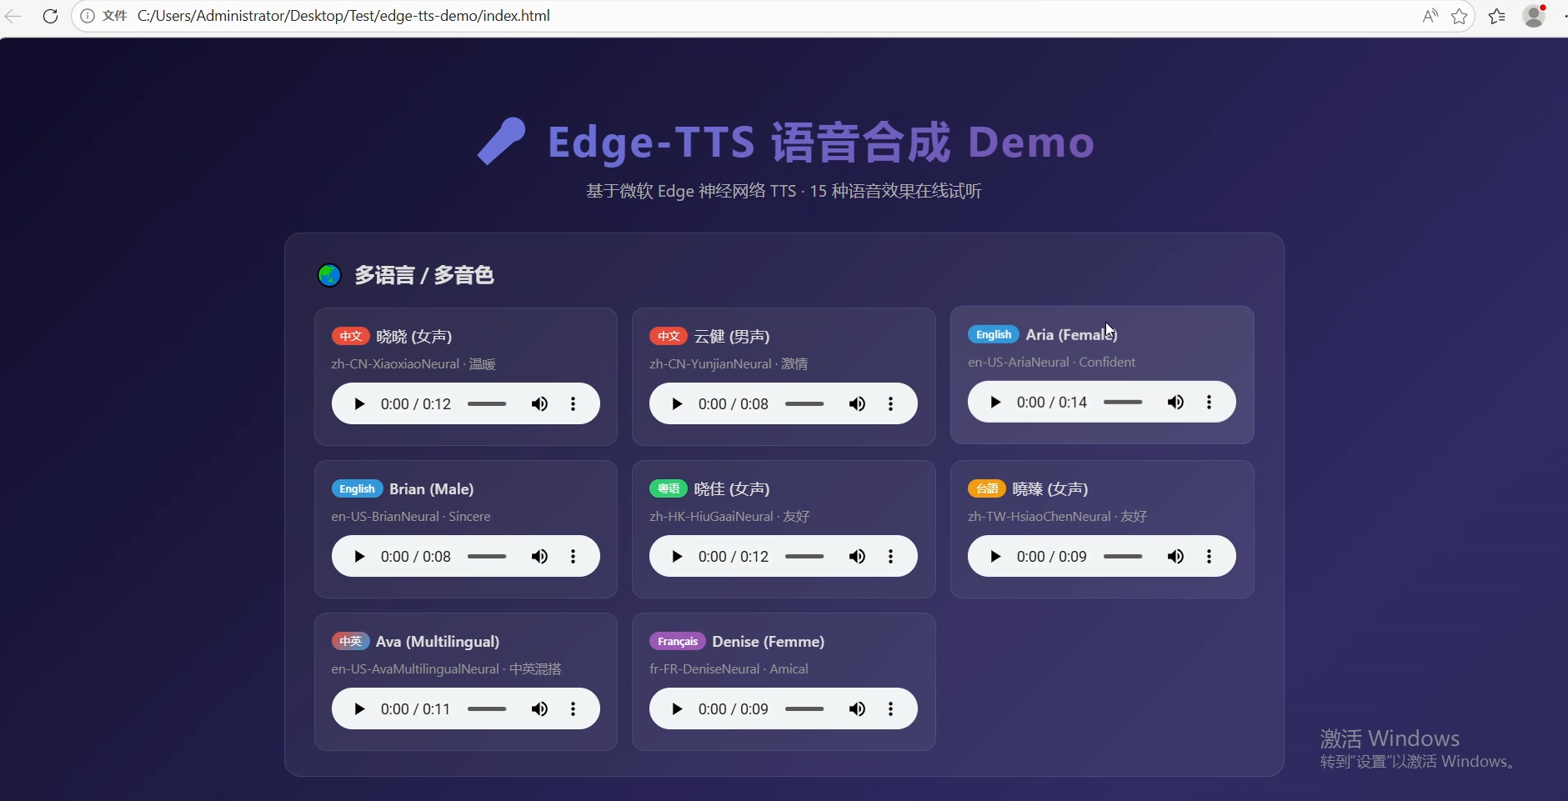The width and height of the screenshot is (1568, 801).
Task: Seek on the Denise (Femme) progress bar
Action: 804,709
